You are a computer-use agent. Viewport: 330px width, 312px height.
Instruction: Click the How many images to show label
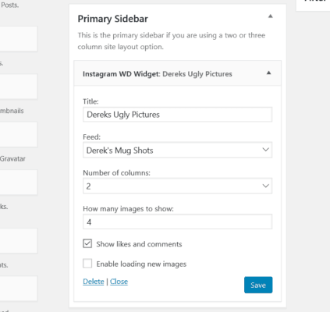point(128,209)
